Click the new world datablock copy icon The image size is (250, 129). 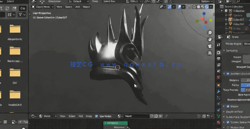pos(156,116)
